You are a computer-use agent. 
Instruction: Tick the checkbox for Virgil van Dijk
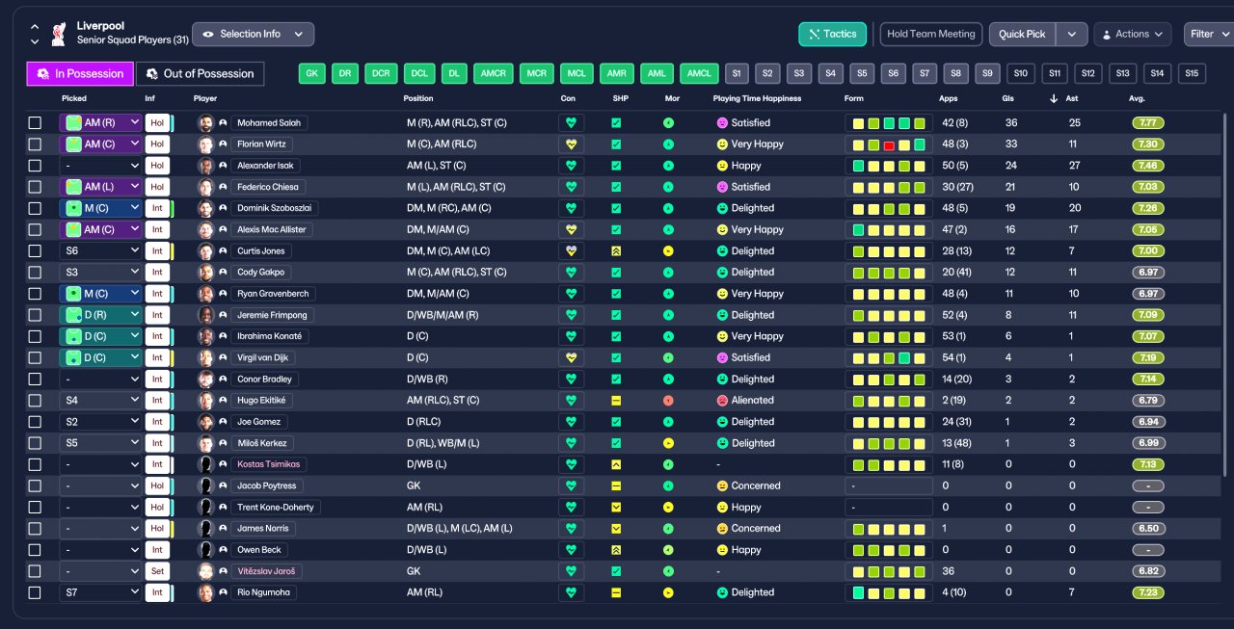pos(35,358)
